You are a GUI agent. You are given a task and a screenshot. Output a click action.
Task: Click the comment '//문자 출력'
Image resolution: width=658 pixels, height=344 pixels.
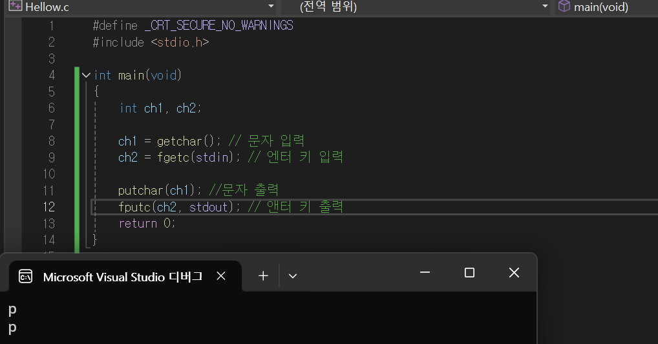[x=244, y=190]
